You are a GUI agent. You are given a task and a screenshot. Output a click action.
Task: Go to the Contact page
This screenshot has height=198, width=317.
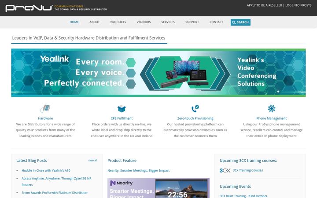[216, 22]
